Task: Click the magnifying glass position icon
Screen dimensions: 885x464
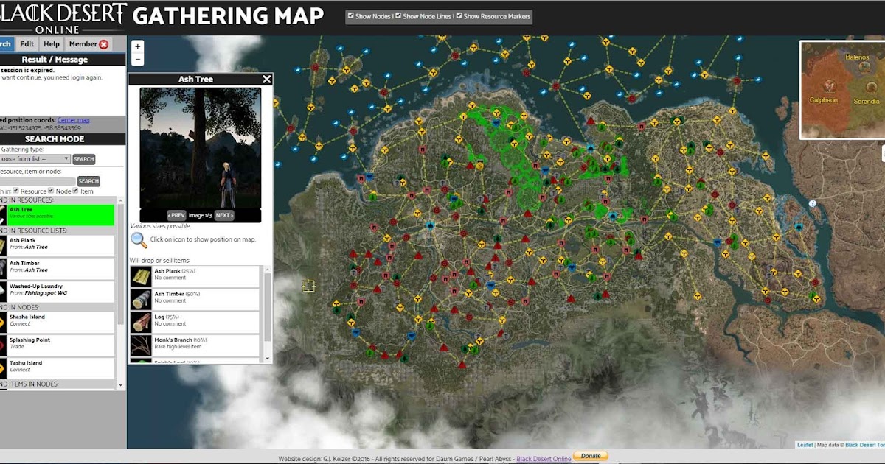Action: [137, 240]
